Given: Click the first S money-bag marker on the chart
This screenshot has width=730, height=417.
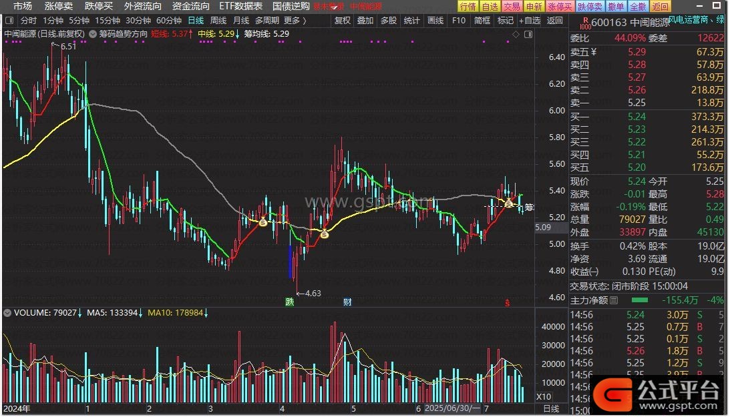Looking at the screenshot, I should [x=263, y=222].
